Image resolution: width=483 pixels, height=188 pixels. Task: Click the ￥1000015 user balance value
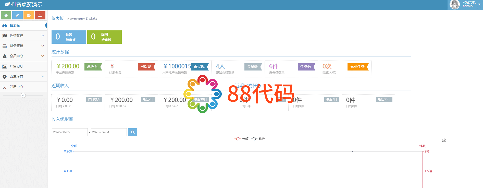pyautogui.click(x=177, y=66)
